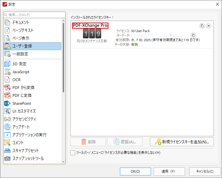
Task: Click the search magnifier icon
Action: (6, 15)
